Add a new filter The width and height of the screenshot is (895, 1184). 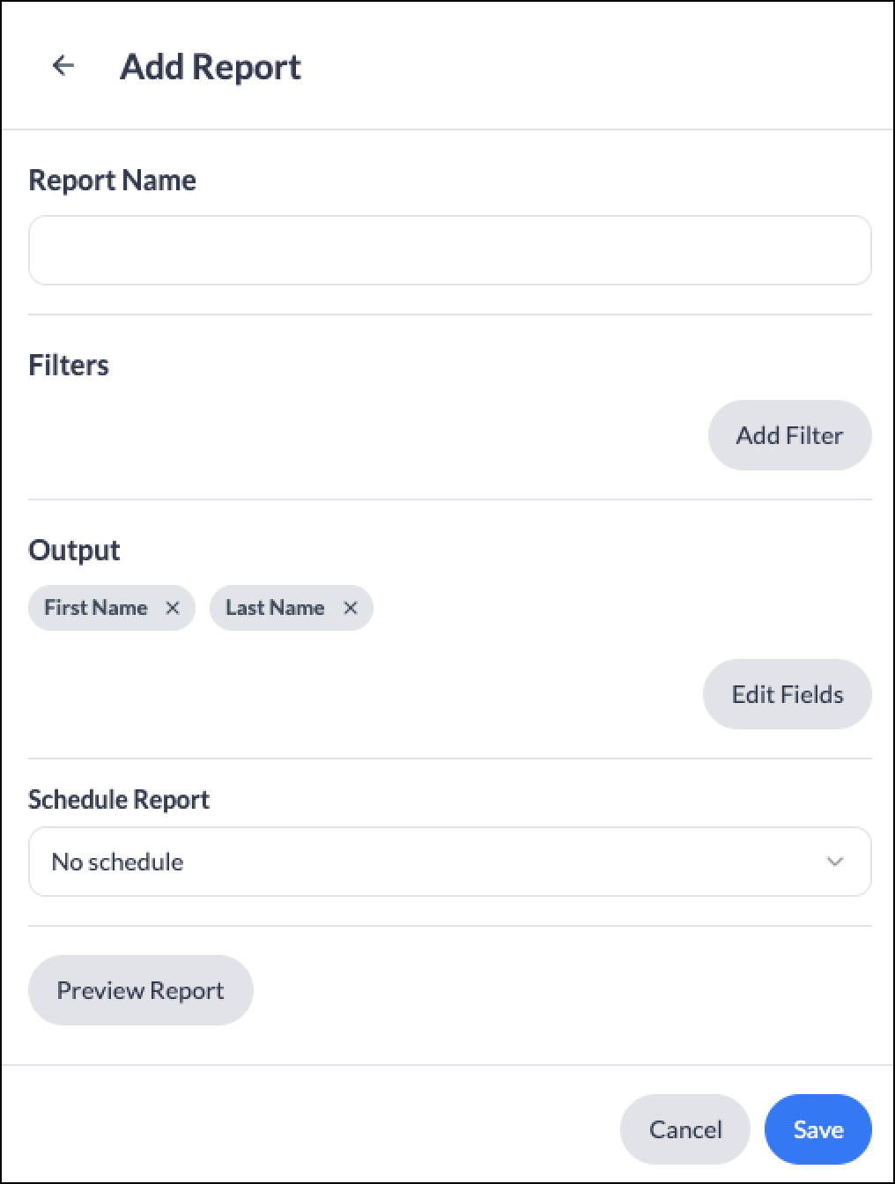coord(789,435)
